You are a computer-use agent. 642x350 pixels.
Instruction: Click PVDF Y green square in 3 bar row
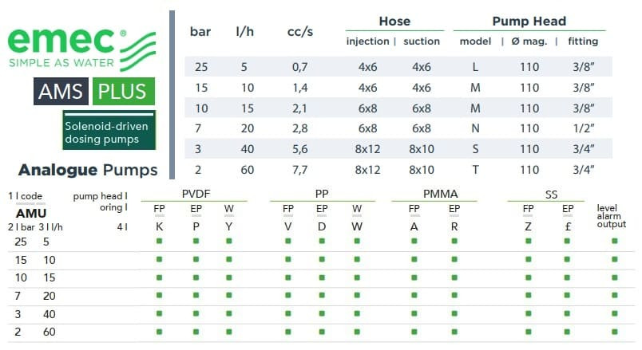(229, 313)
